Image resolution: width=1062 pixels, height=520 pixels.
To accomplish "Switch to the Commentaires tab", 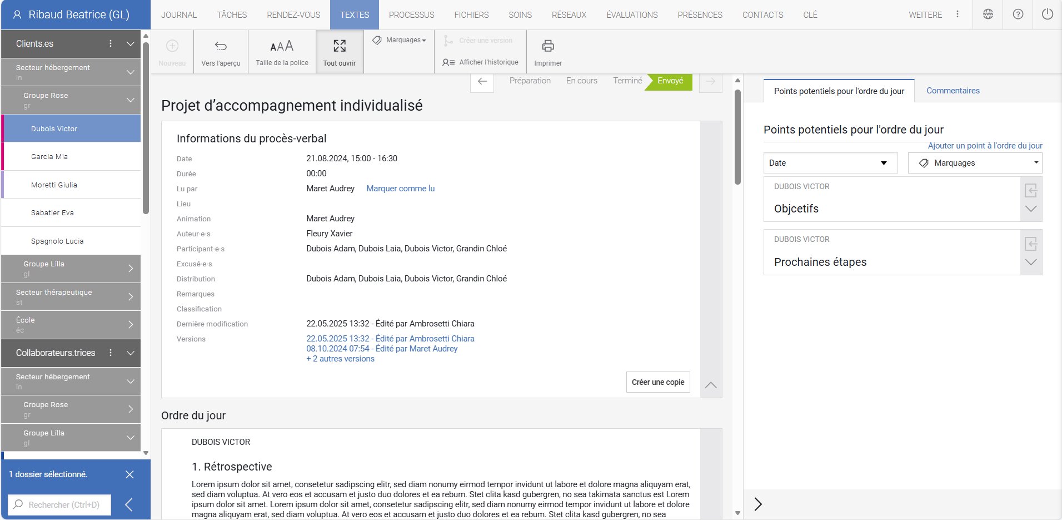I will 953,91.
